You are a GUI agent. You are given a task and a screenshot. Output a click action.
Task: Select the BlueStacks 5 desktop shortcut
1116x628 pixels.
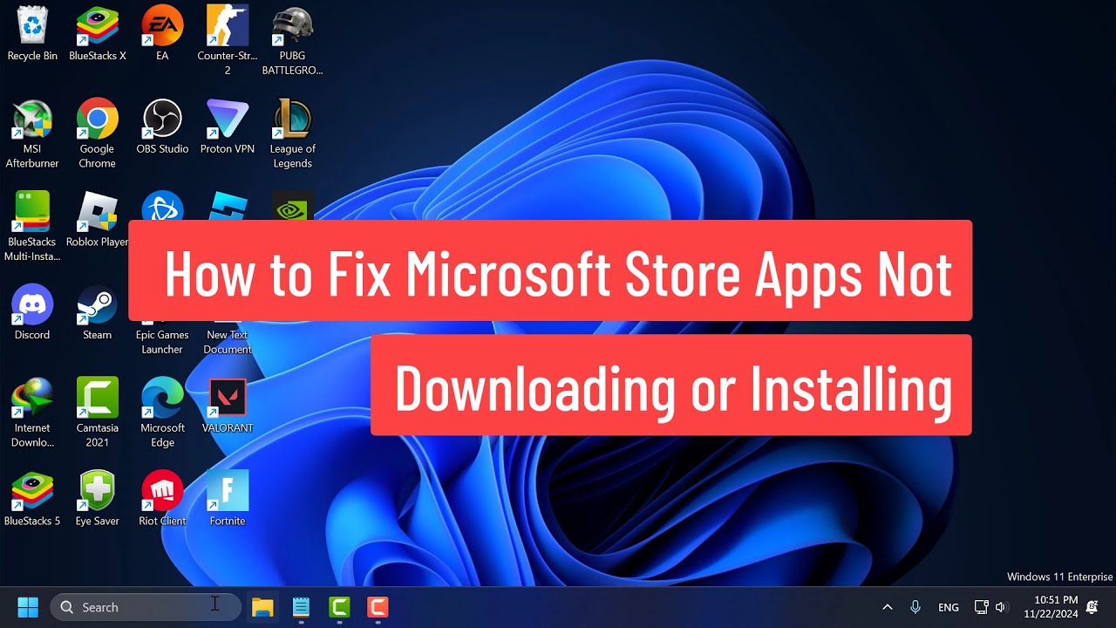[32, 498]
